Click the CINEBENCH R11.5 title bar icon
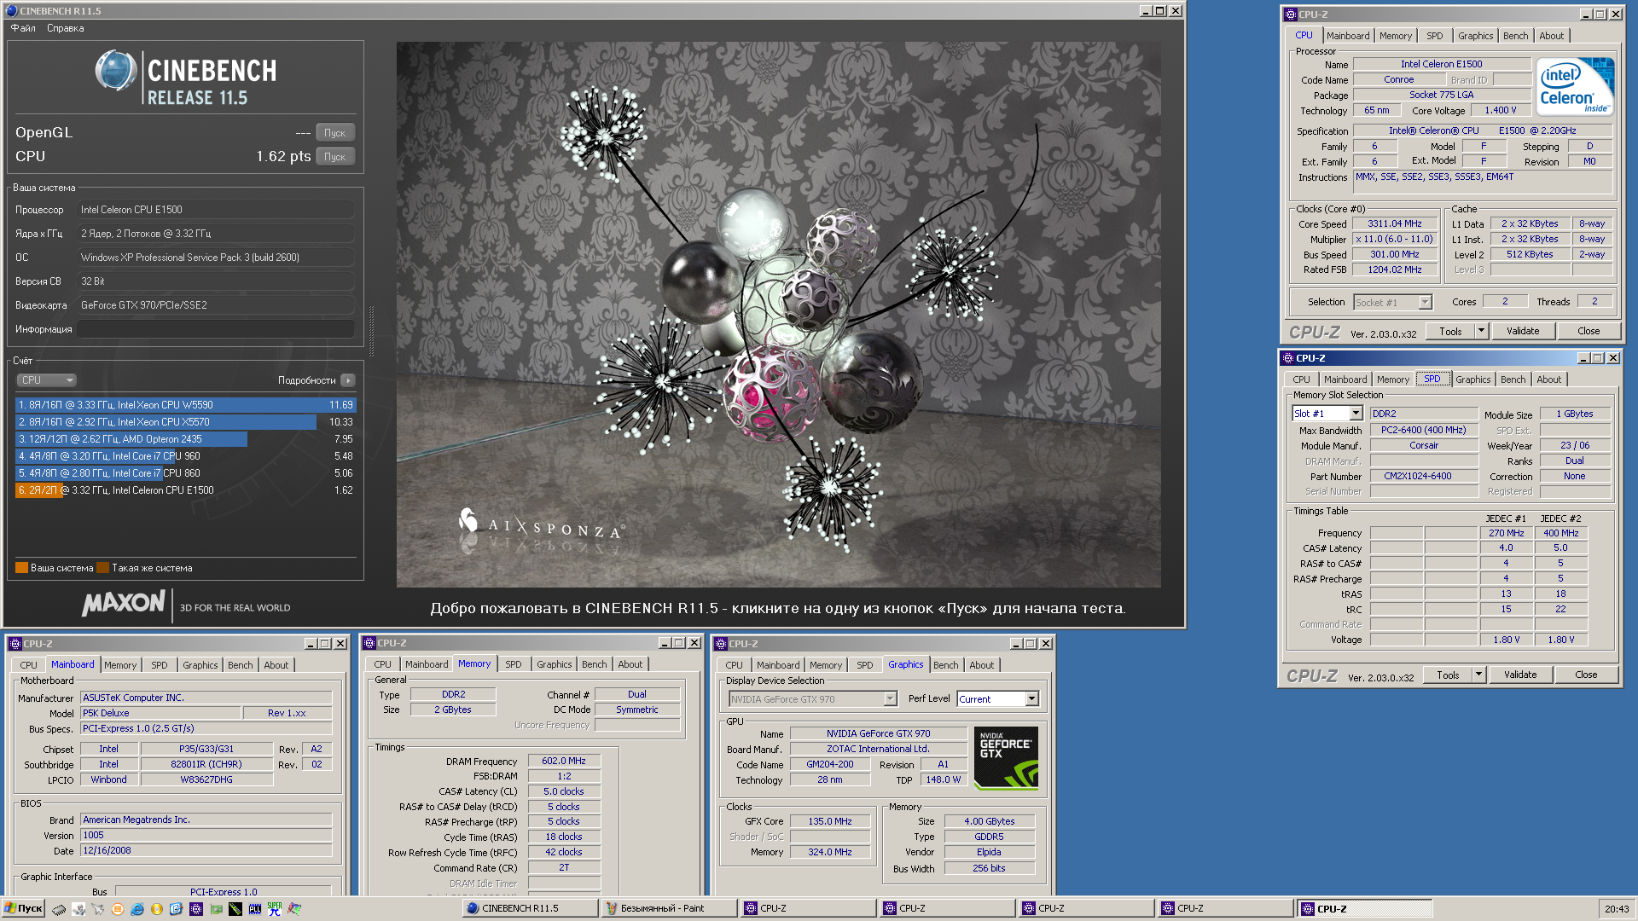 point(11,11)
